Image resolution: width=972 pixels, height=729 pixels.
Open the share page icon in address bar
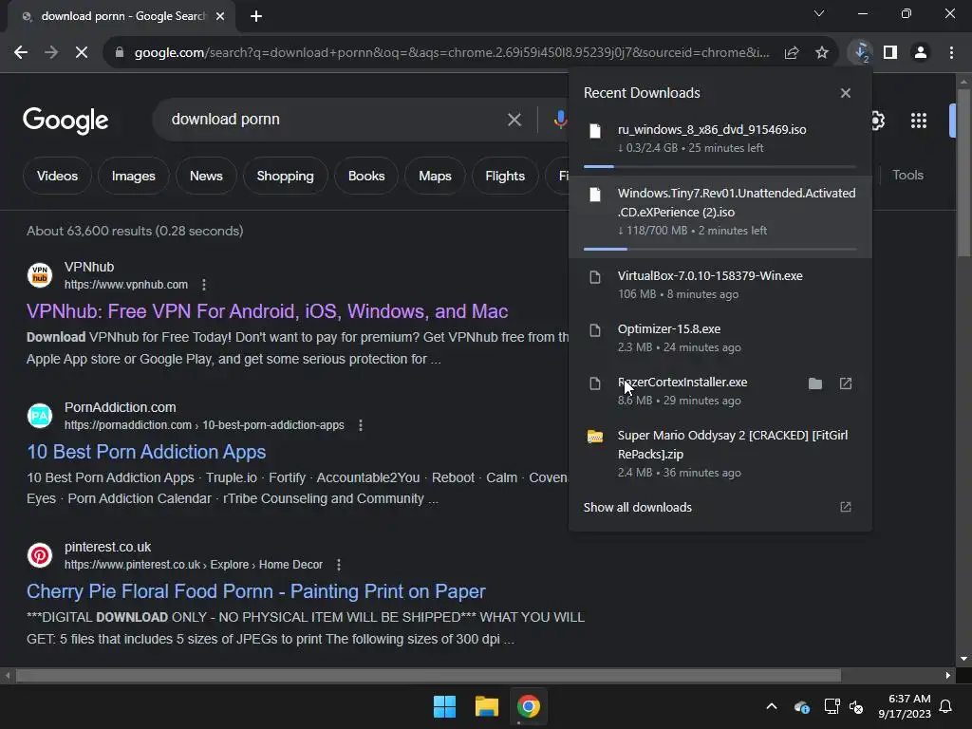click(792, 53)
